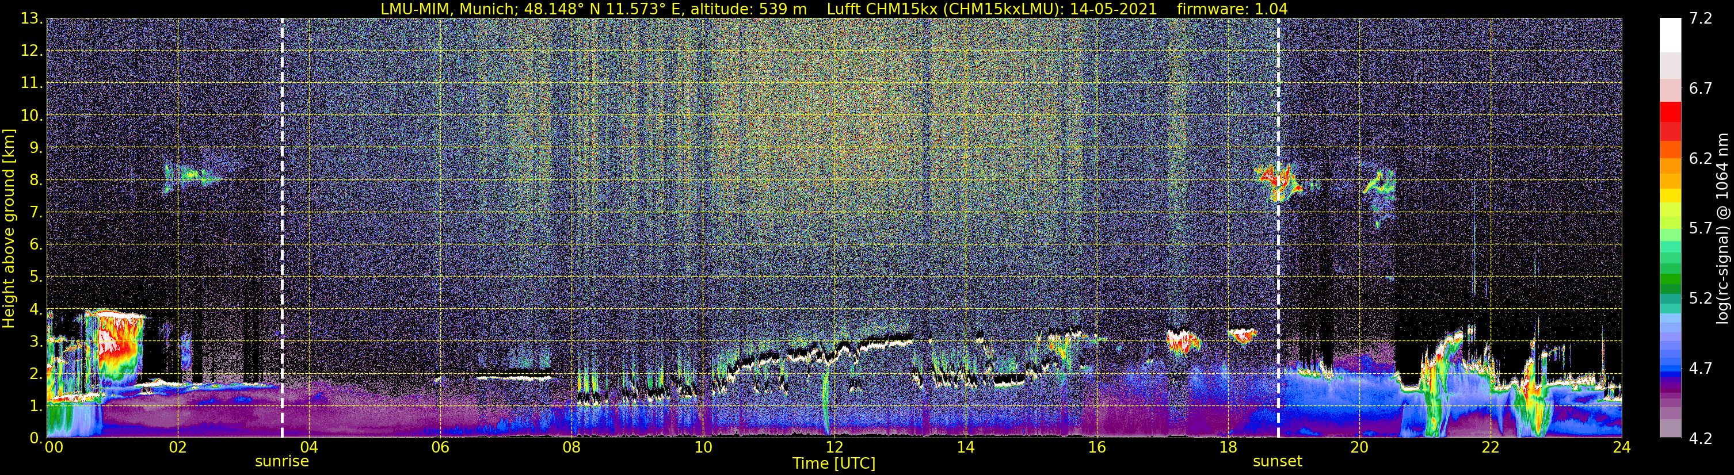1734x475 pixels.
Task: Click the y-axis tick label '5.'
Action: (35, 277)
